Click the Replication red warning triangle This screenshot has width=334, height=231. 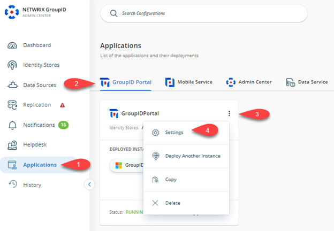[x=63, y=105]
